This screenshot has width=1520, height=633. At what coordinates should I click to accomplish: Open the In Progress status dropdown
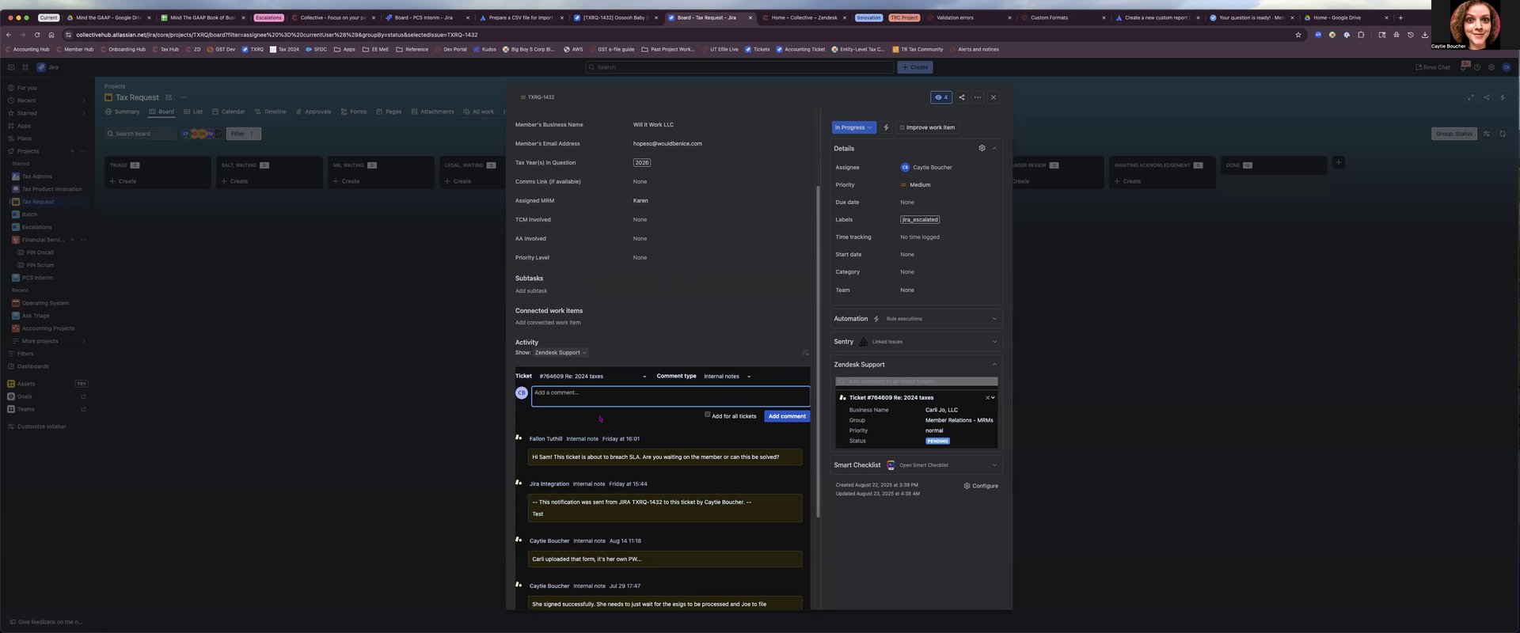tap(853, 127)
